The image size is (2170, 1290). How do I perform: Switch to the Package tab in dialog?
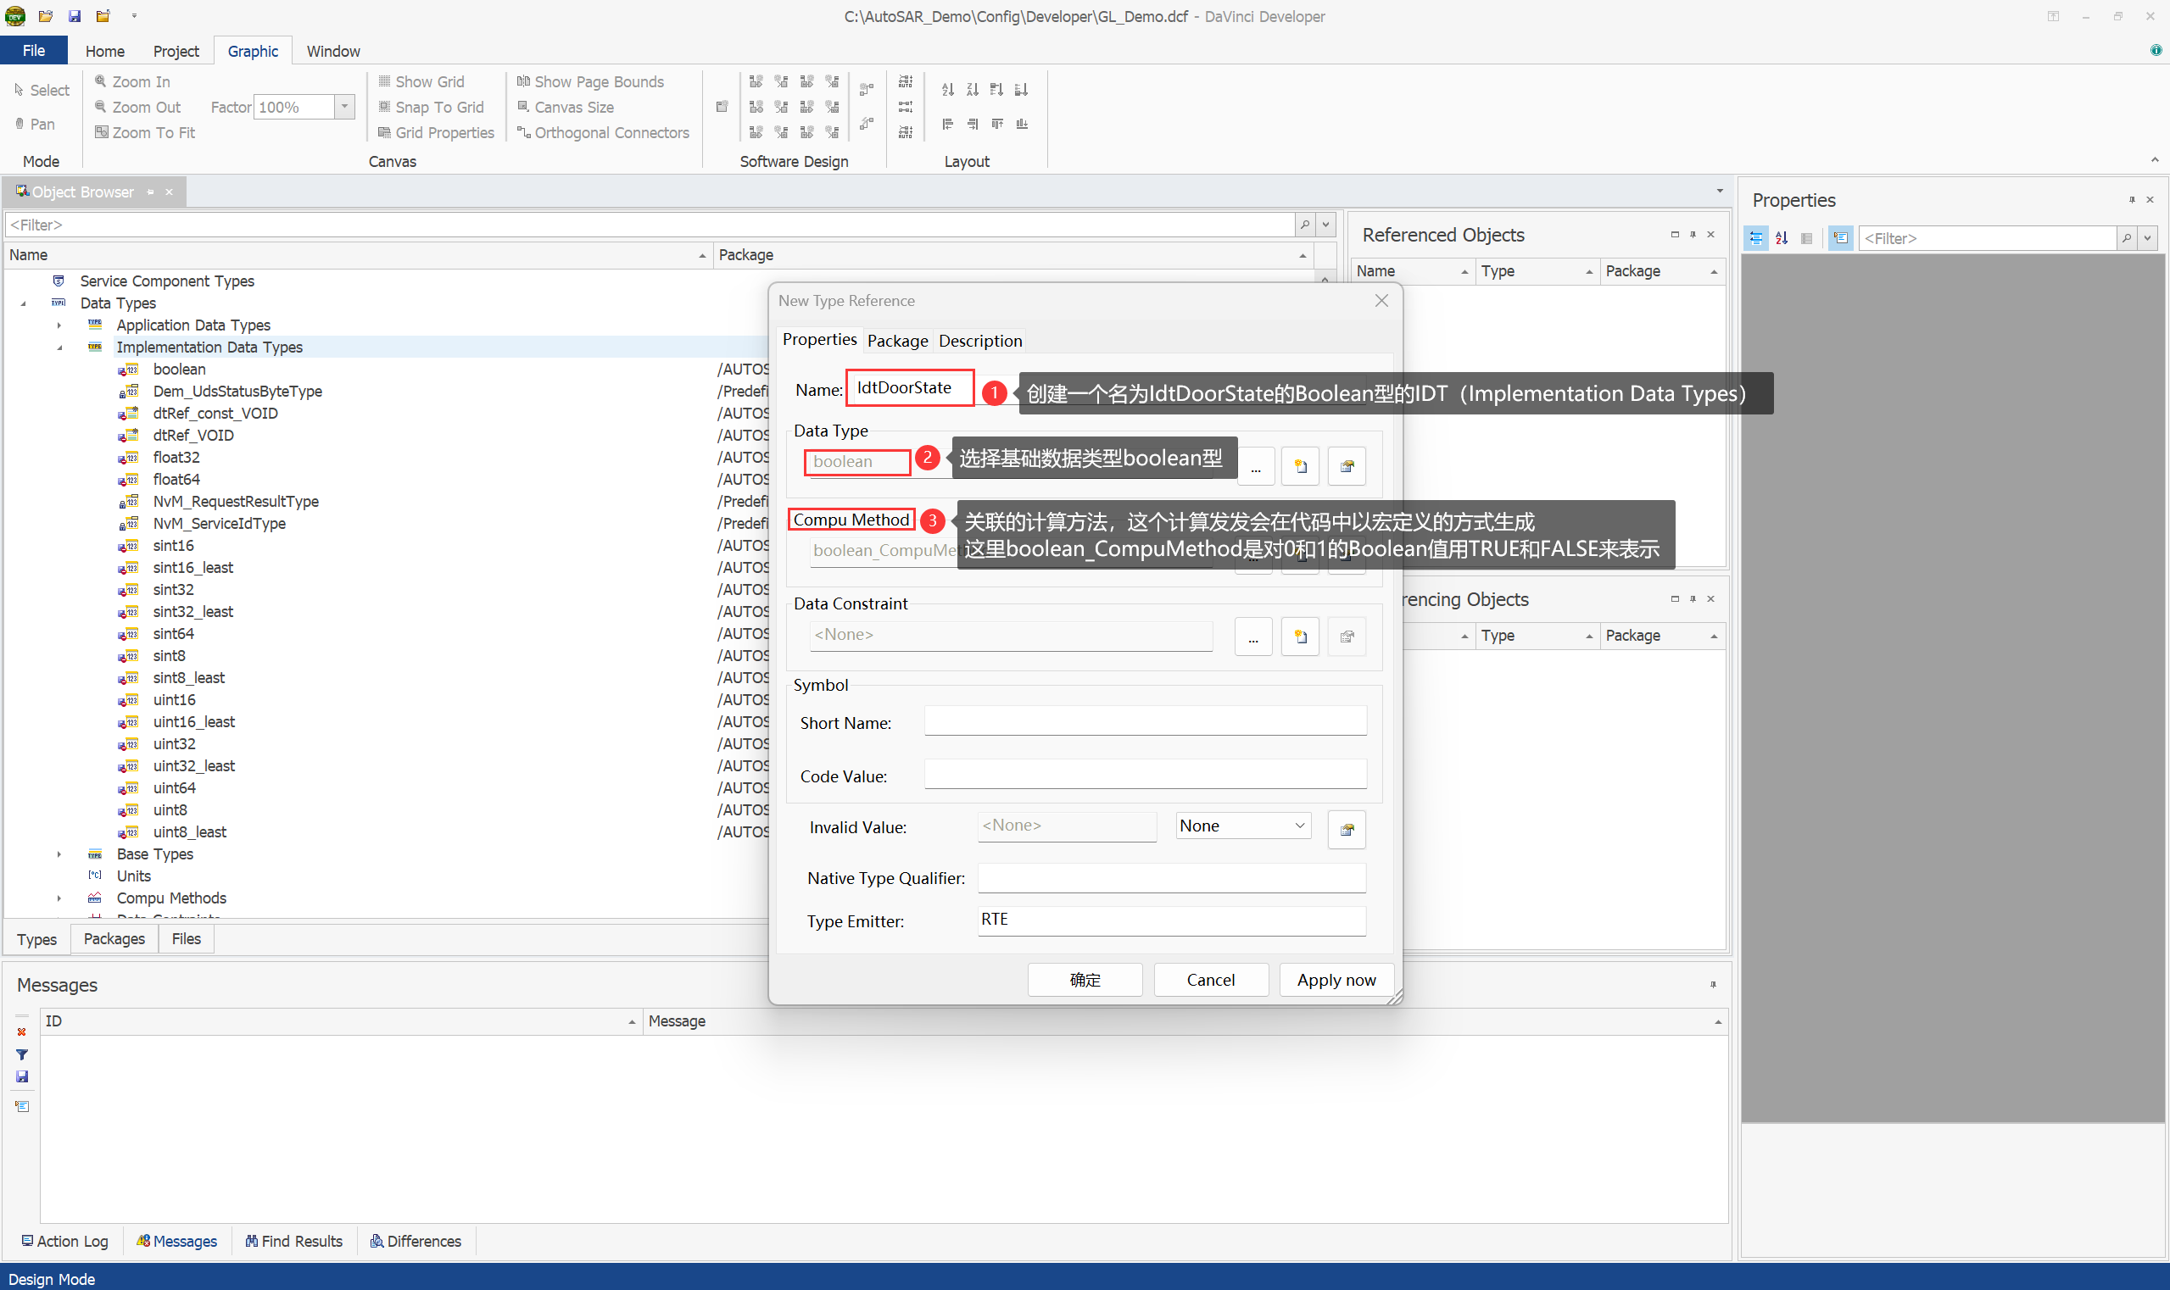(x=896, y=341)
